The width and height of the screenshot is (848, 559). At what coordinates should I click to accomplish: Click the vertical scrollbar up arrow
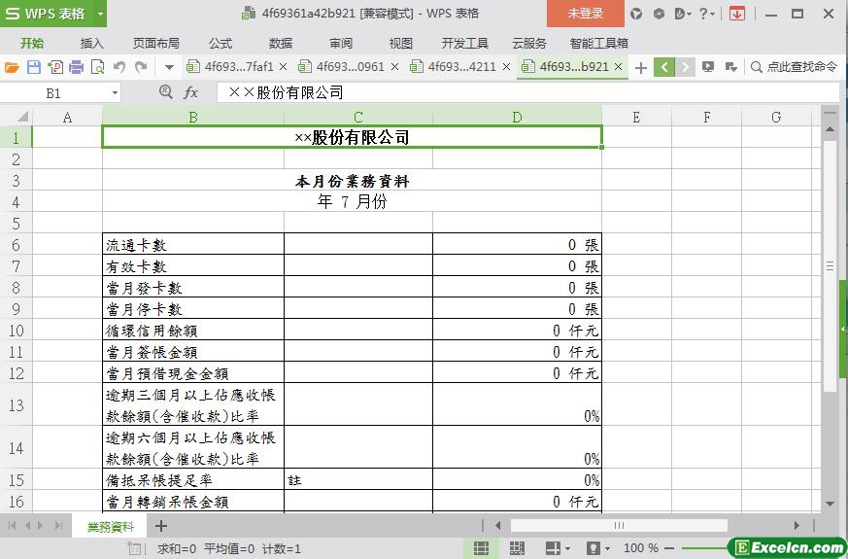[830, 130]
